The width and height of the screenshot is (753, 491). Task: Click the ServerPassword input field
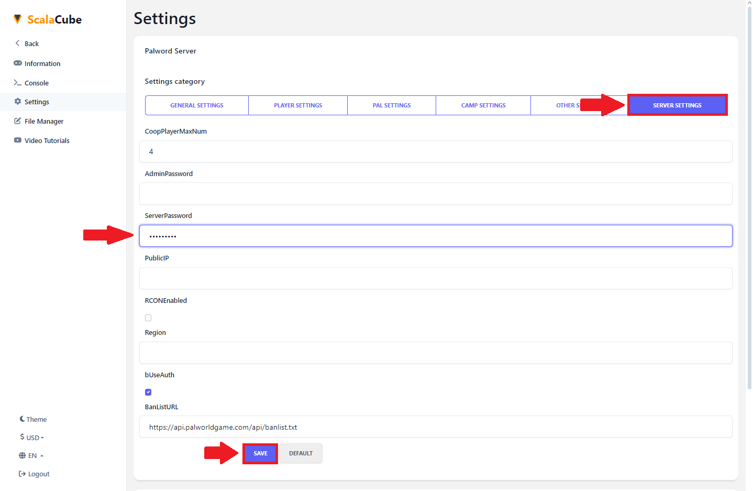point(436,236)
